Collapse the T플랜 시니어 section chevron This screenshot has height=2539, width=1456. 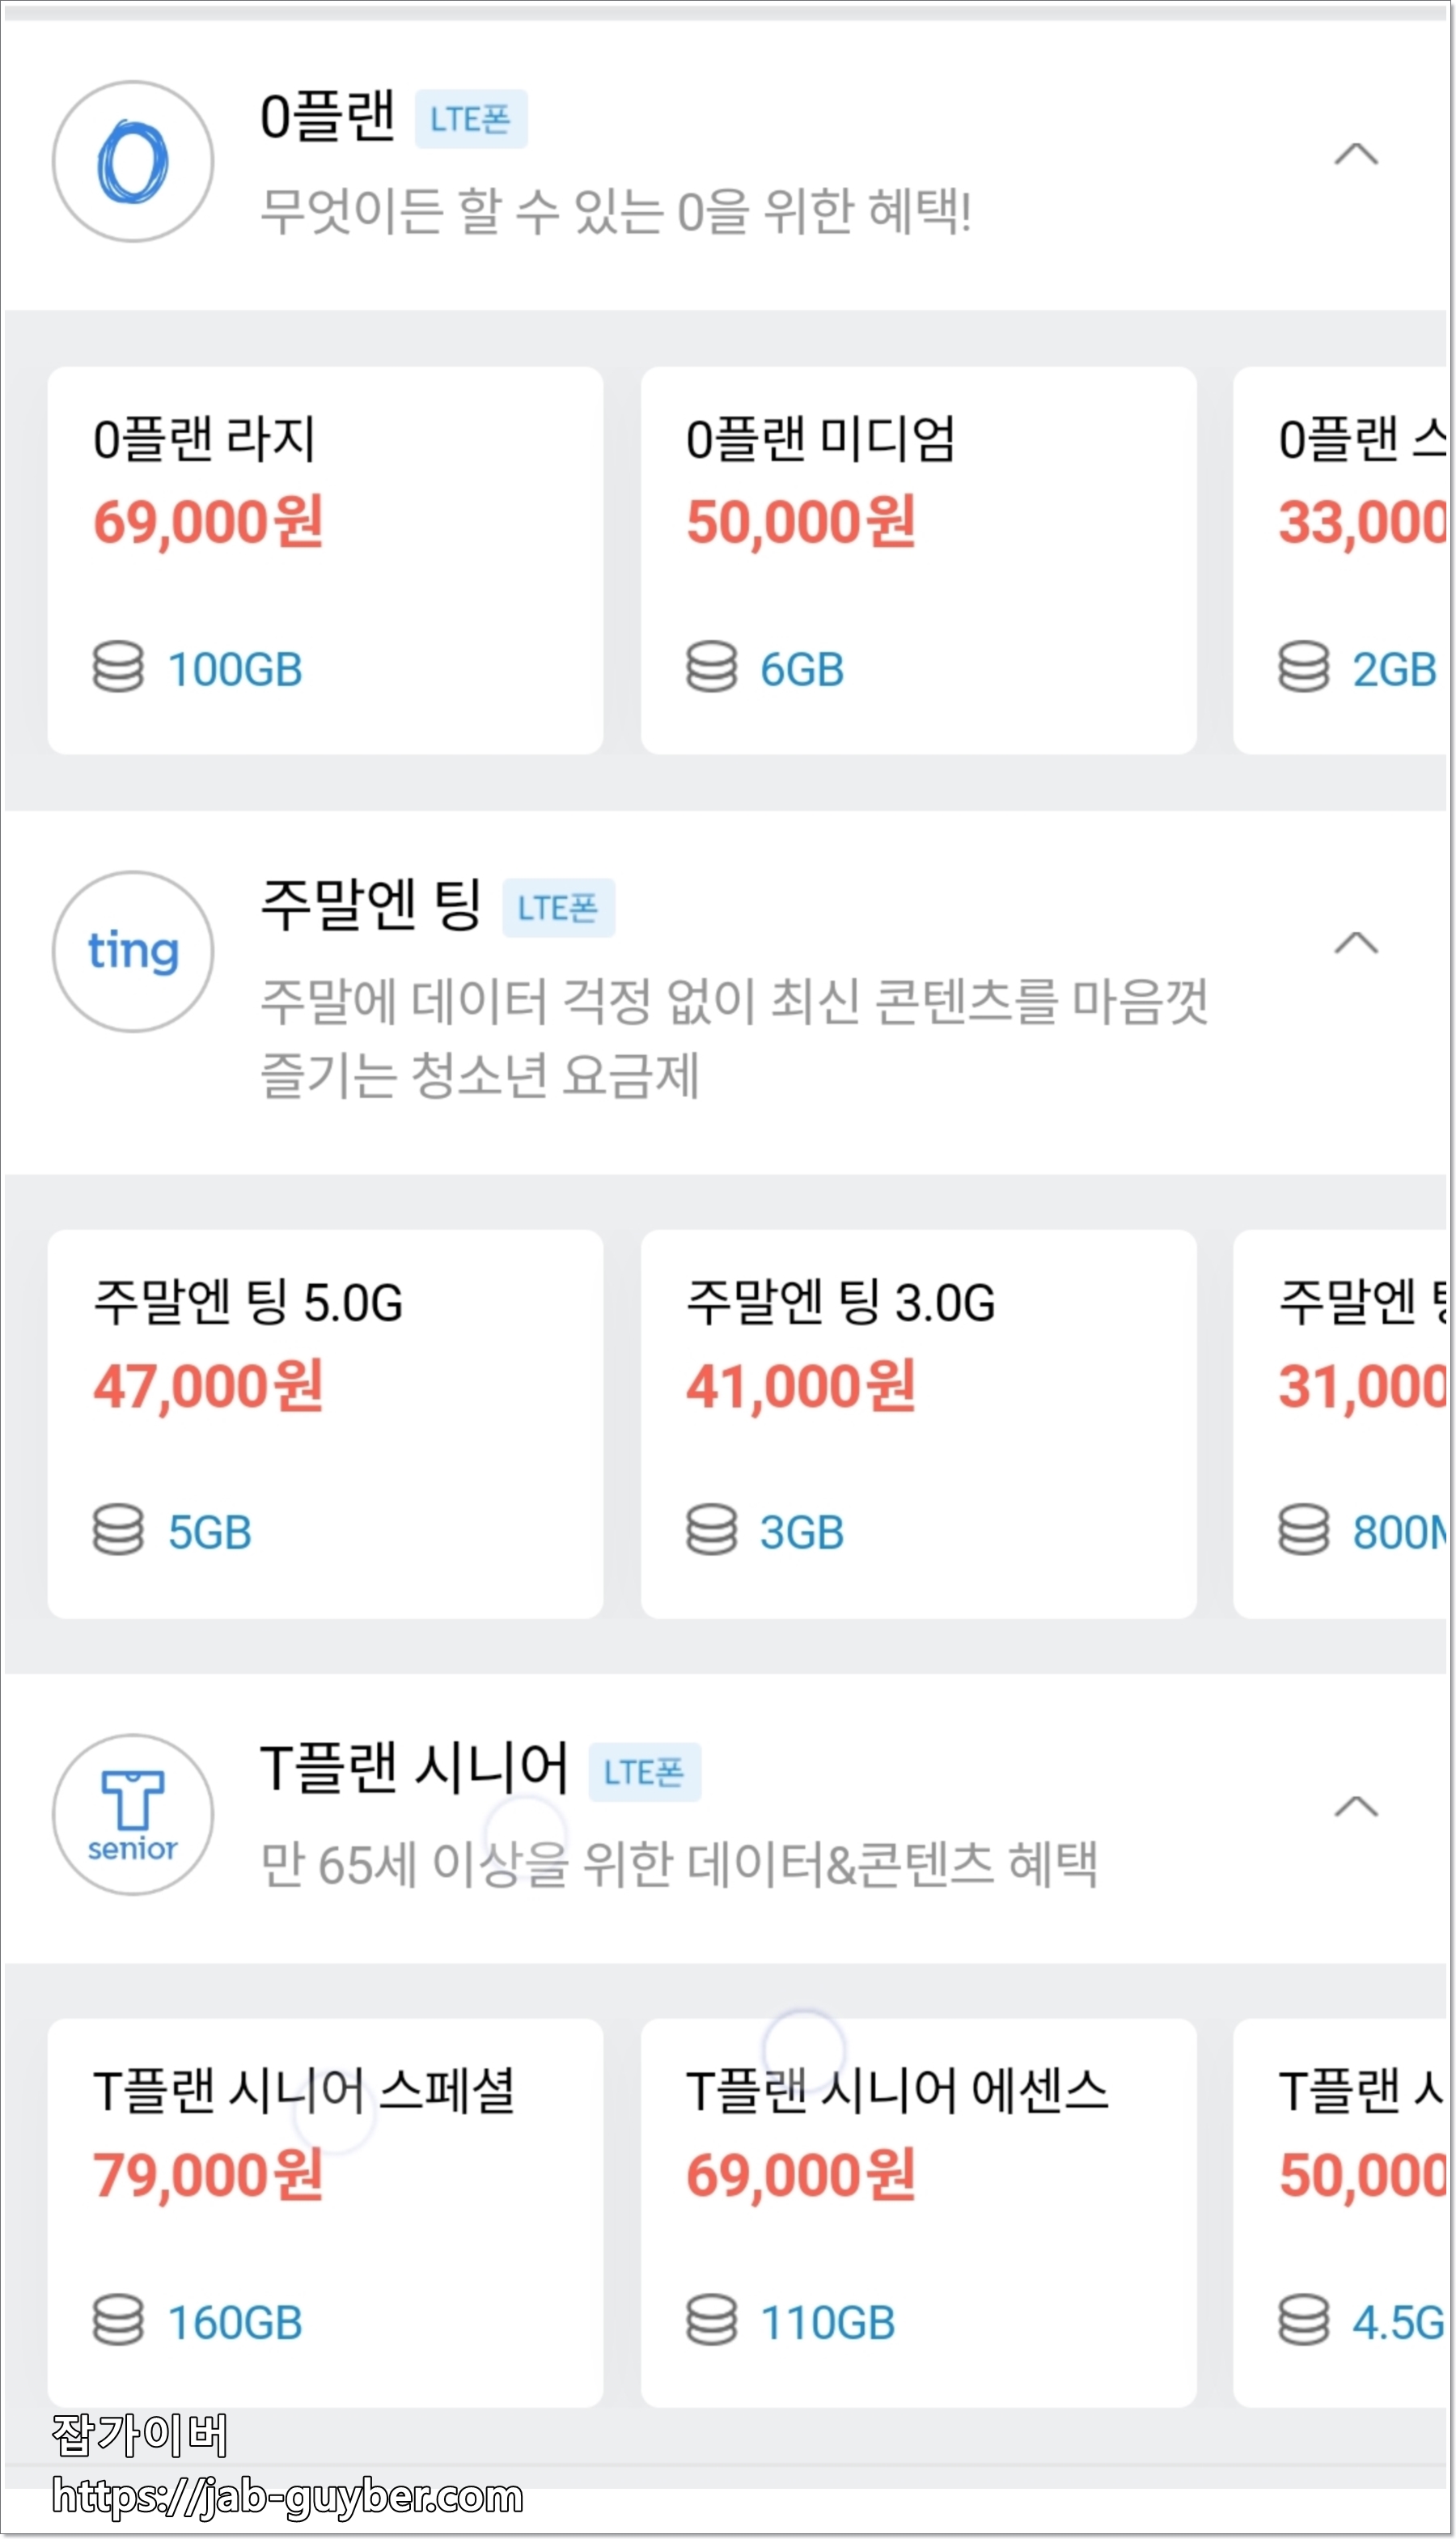pyautogui.click(x=1356, y=1806)
